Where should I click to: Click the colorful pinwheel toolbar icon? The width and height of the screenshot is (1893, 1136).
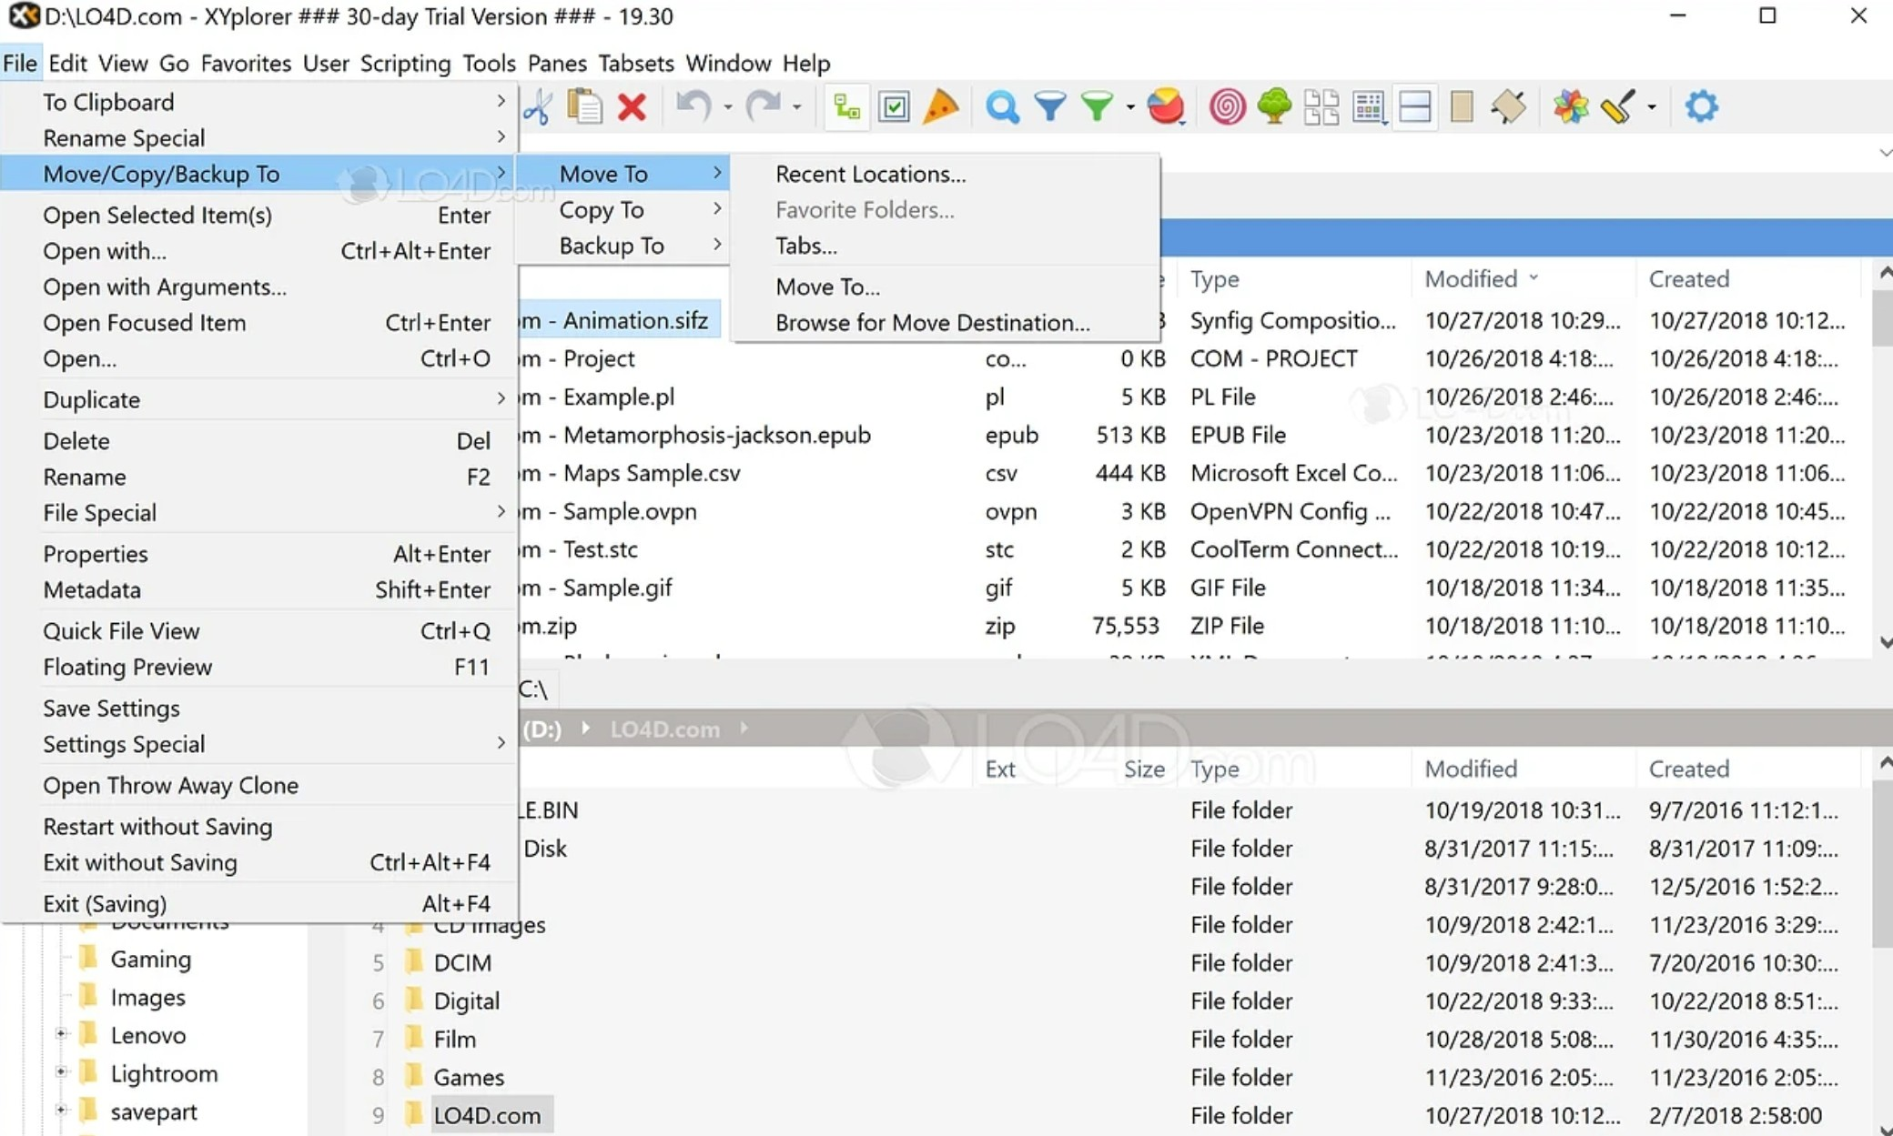(x=1571, y=107)
